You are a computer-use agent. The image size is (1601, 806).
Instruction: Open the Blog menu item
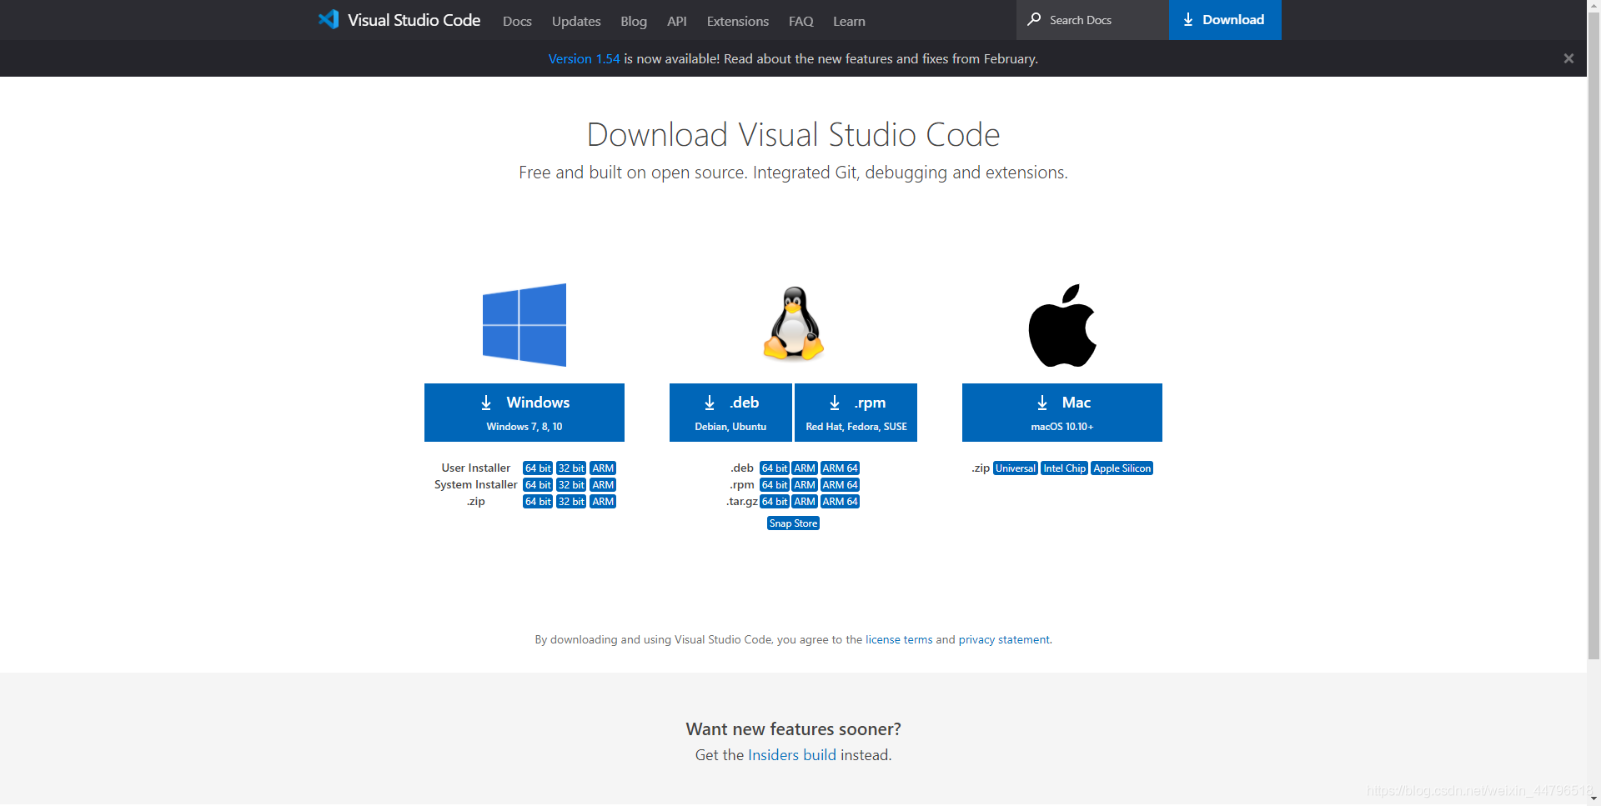[634, 21]
